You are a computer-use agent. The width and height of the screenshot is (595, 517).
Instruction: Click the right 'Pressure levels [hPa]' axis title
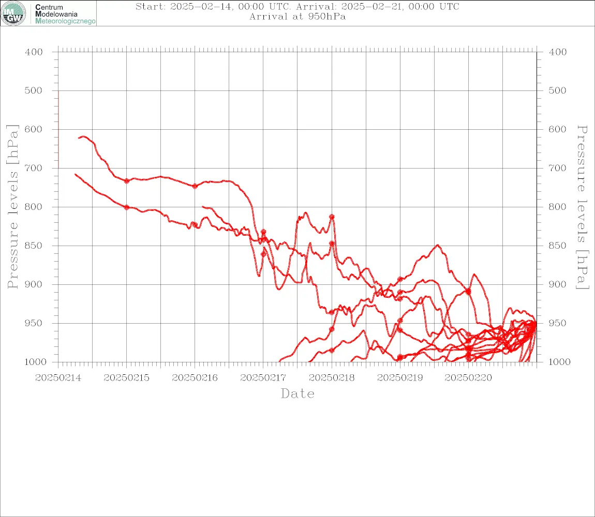583,207
